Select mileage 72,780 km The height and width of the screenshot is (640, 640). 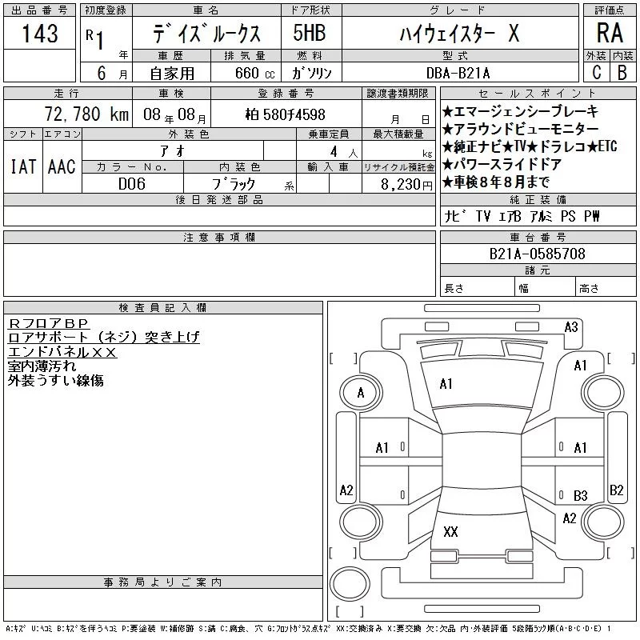pyautogui.click(x=86, y=114)
